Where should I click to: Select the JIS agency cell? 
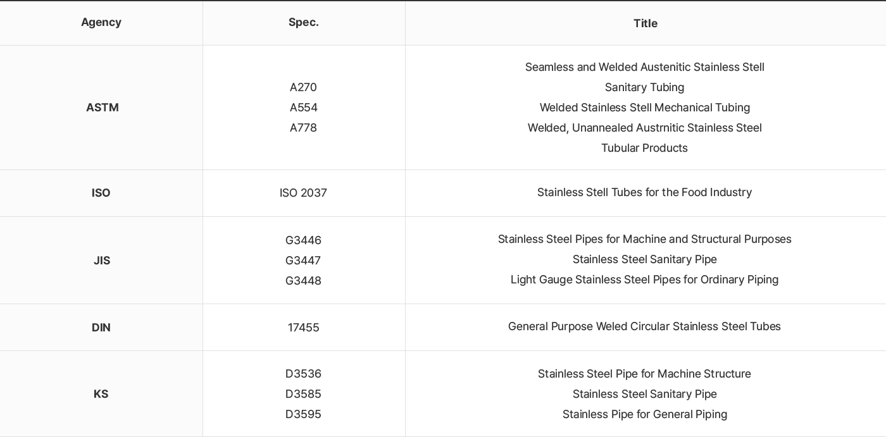point(101,261)
